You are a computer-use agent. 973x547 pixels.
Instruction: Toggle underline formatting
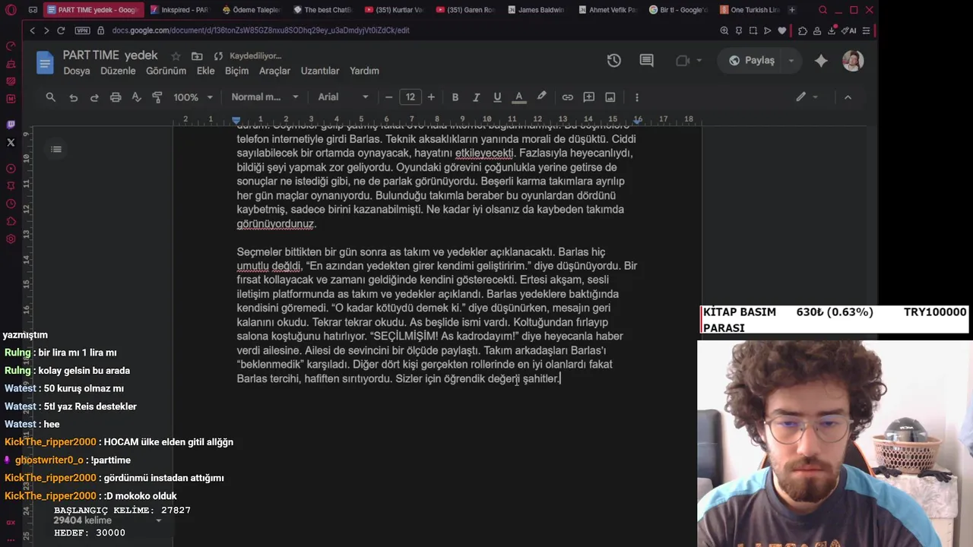click(497, 97)
